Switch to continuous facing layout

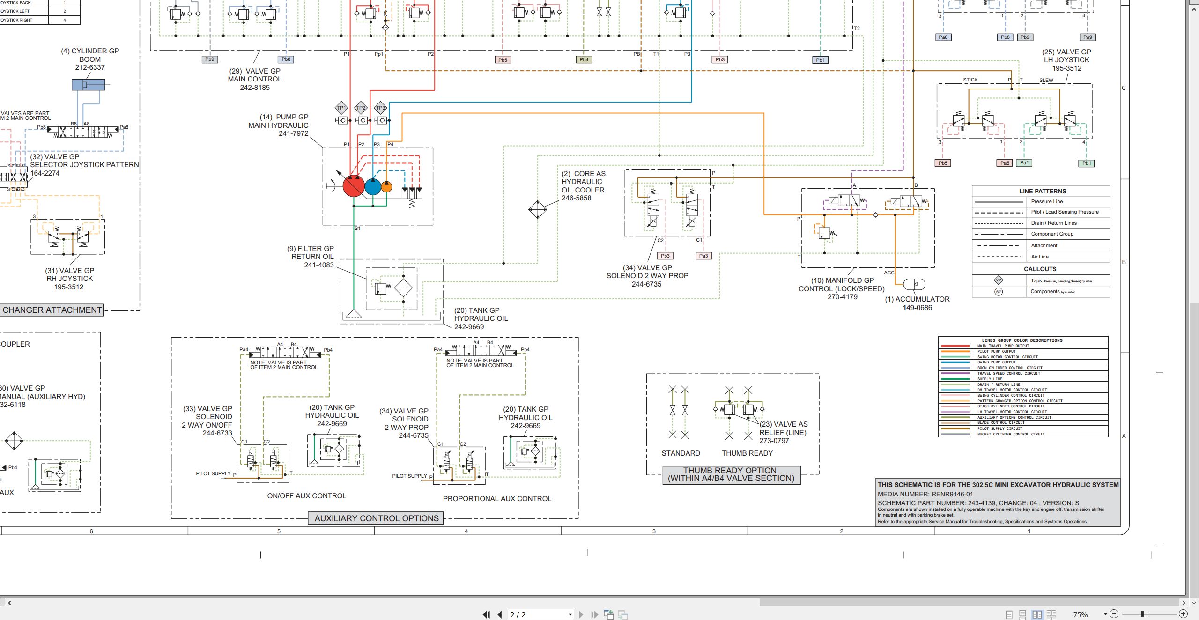1051,614
